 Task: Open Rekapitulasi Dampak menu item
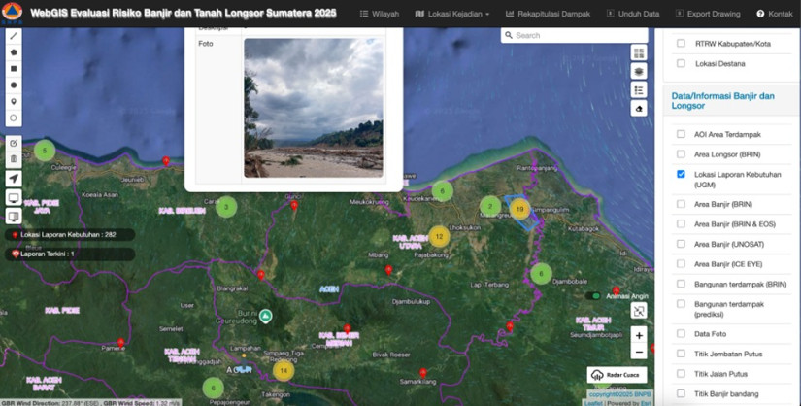coord(548,14)
